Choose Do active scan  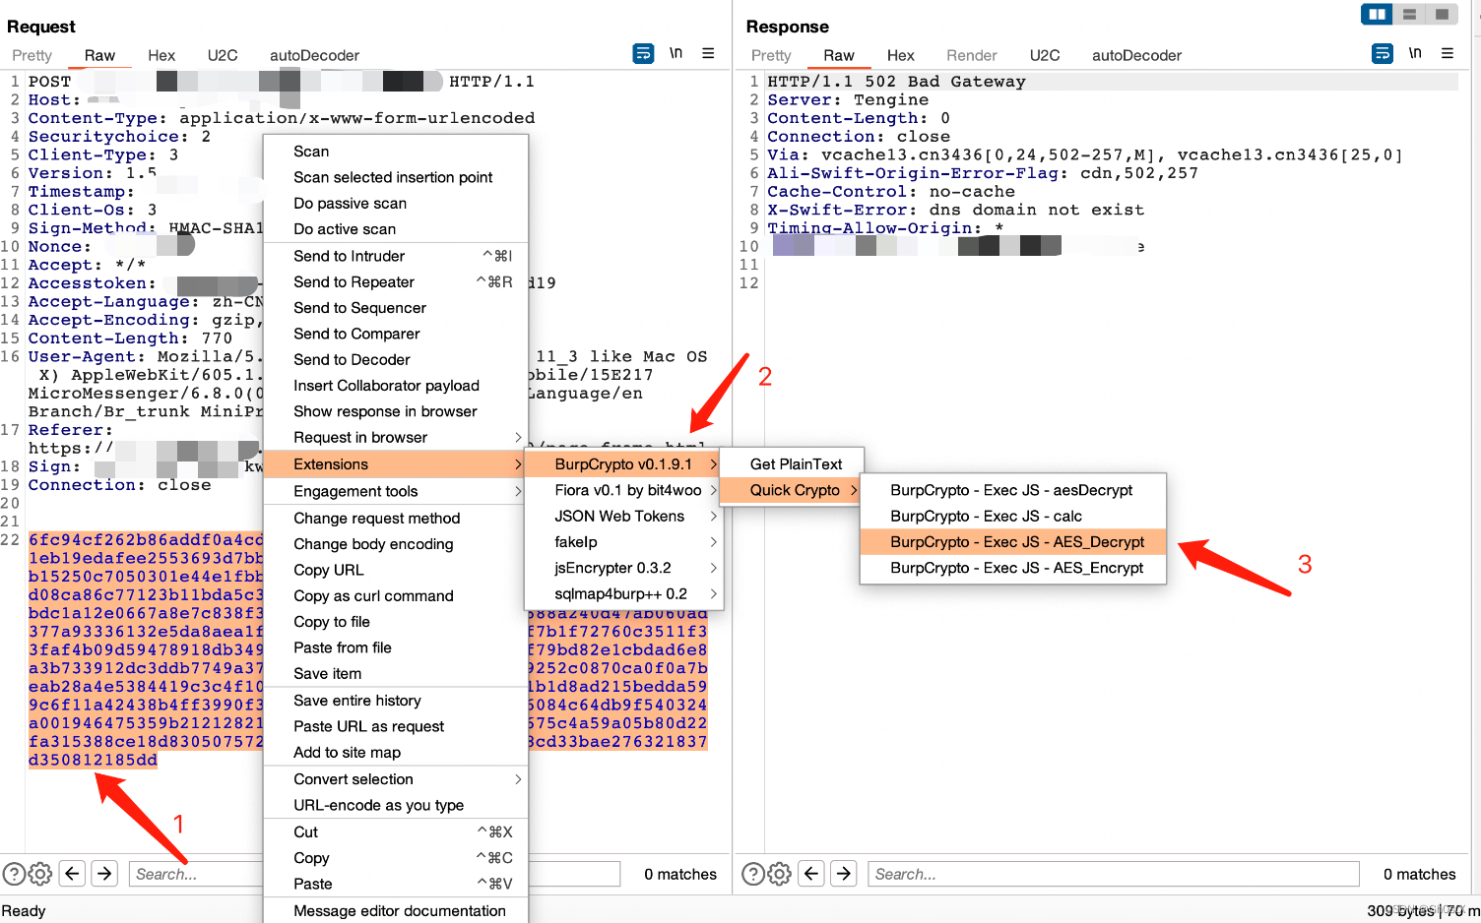(396, 229)
